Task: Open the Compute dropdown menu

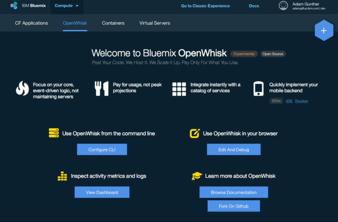Action: point(66,6)
